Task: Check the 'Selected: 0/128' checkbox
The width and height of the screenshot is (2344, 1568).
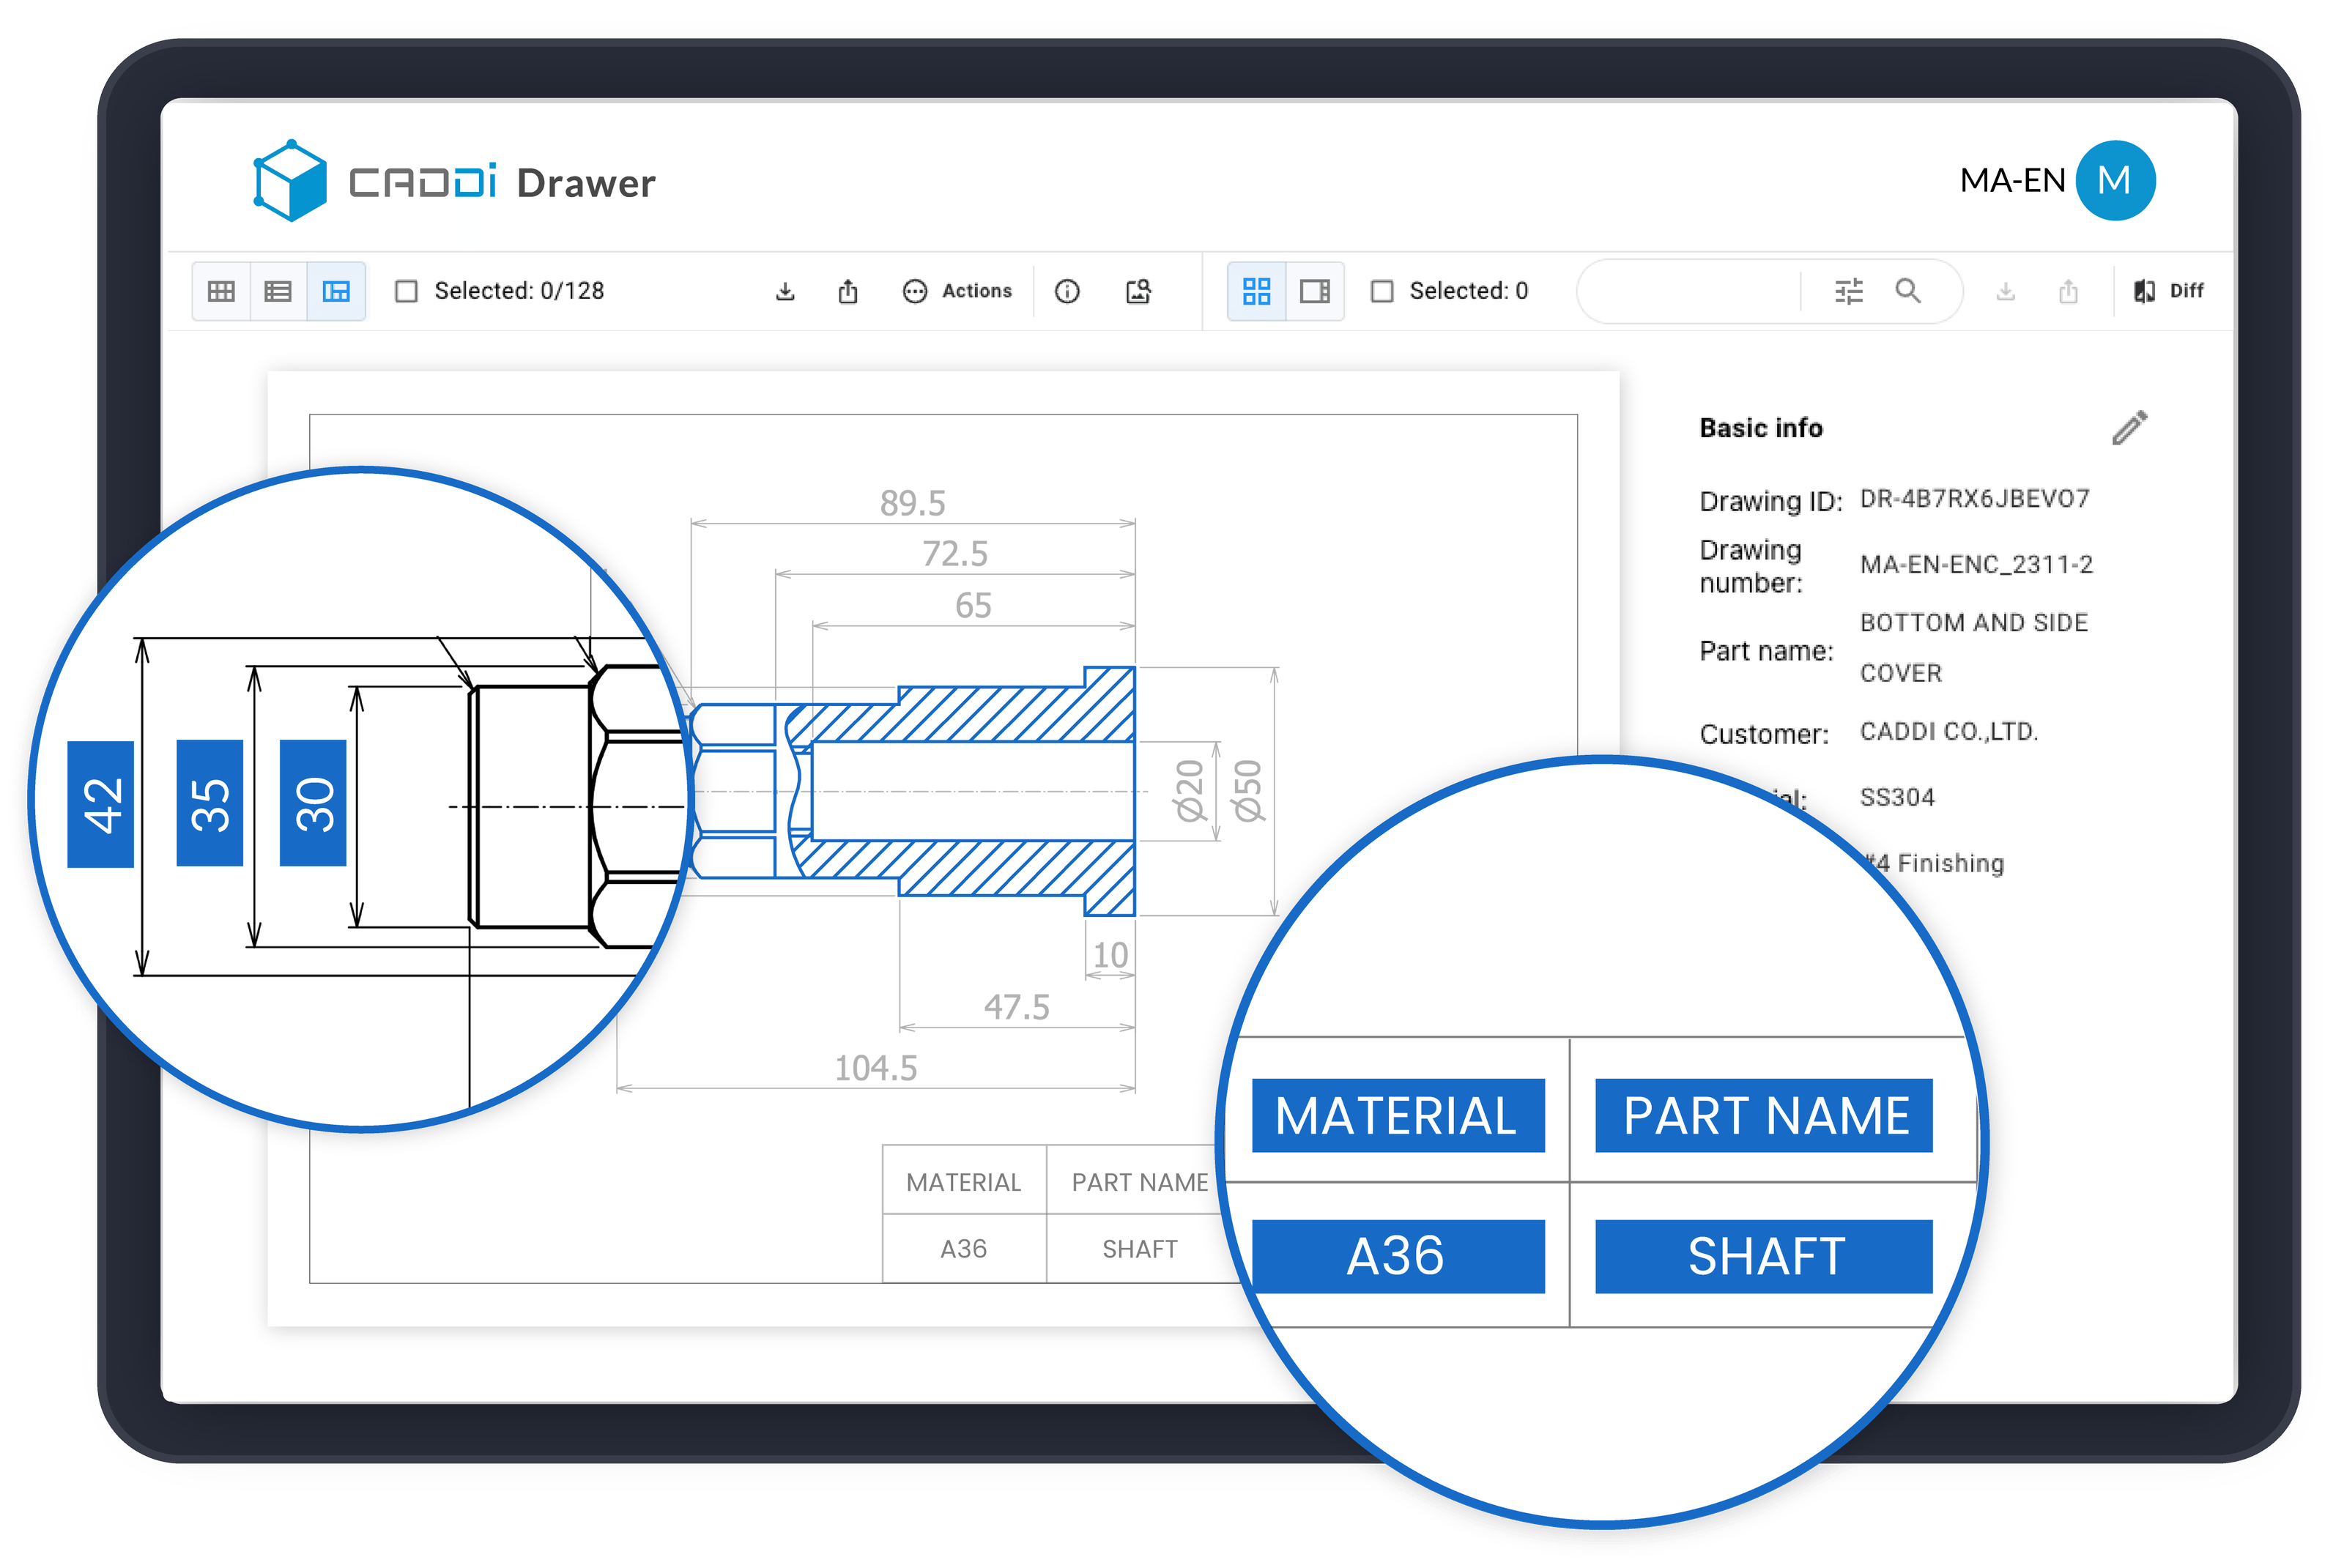Action: coord(406,291)
